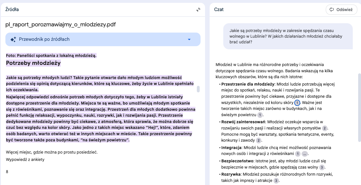Click the source document scrollbar thumb
The width and height of the screenshot is (361, 185).
tap(198, 89)
